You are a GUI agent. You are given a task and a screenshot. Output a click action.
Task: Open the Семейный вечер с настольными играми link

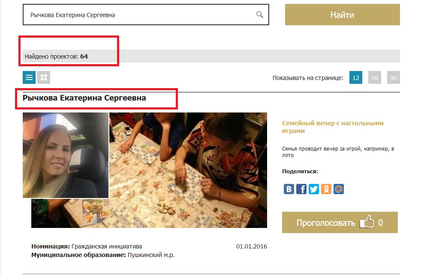tap(333, 127)
